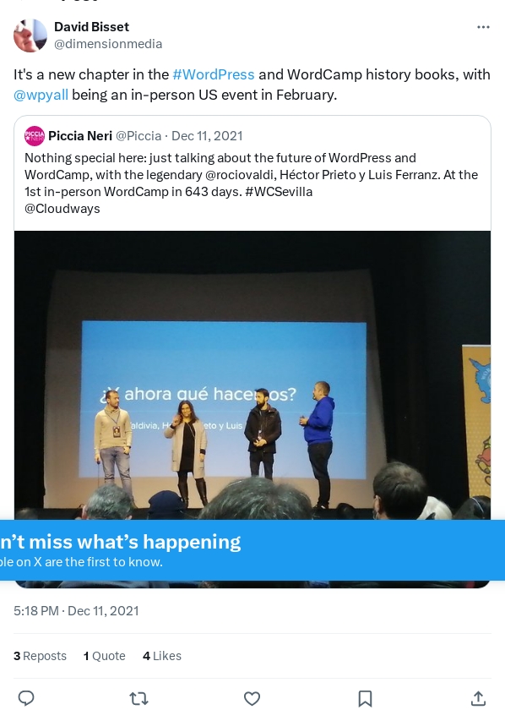This screenshot has height=710, width=505.
Task: Click the repost arrows icon
Action: click(138, 698)
